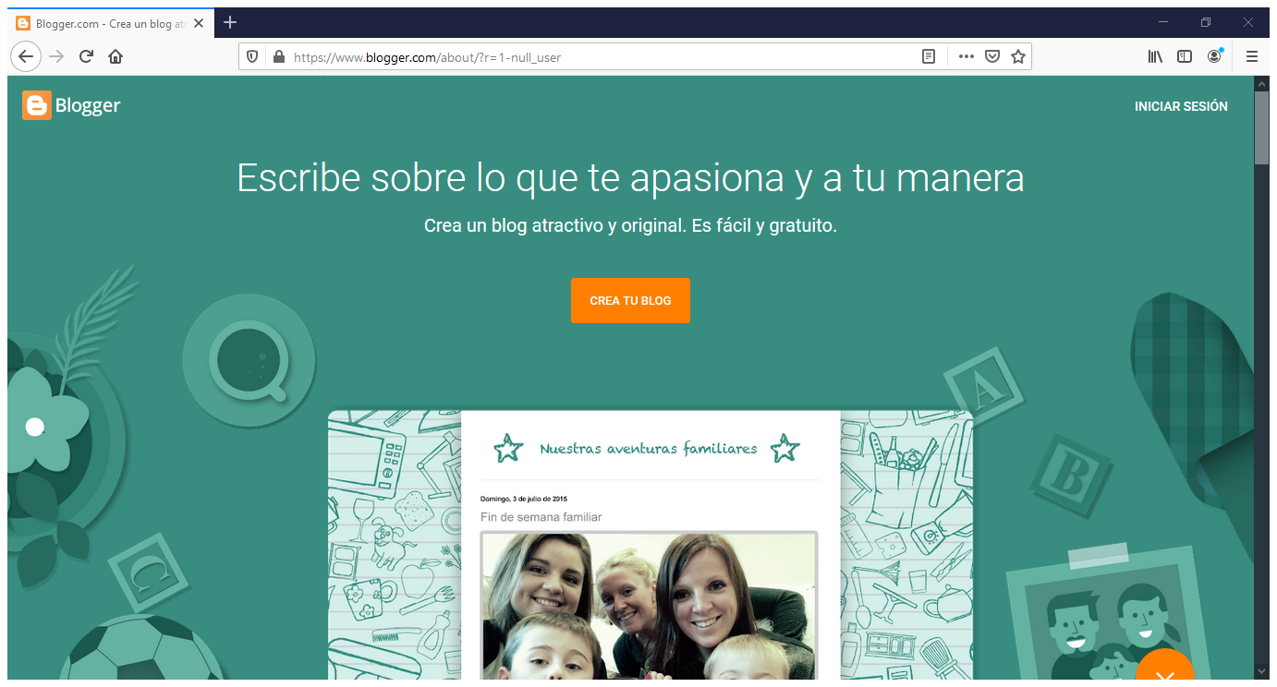Minimize the Firefox window
Viewport: 1277px width, 687px height.
[1163, 22]
